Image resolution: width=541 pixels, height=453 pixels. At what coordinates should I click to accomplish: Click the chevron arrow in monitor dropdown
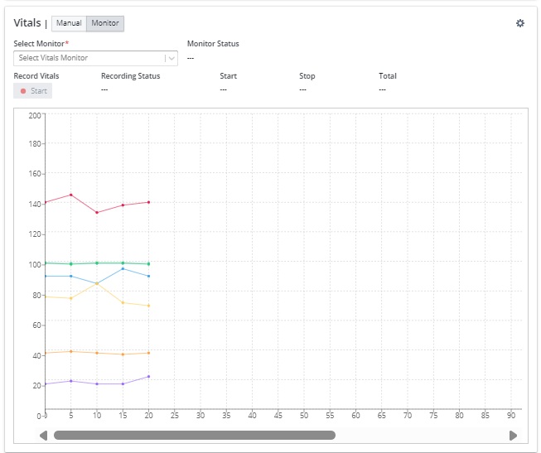click(170, 58)
